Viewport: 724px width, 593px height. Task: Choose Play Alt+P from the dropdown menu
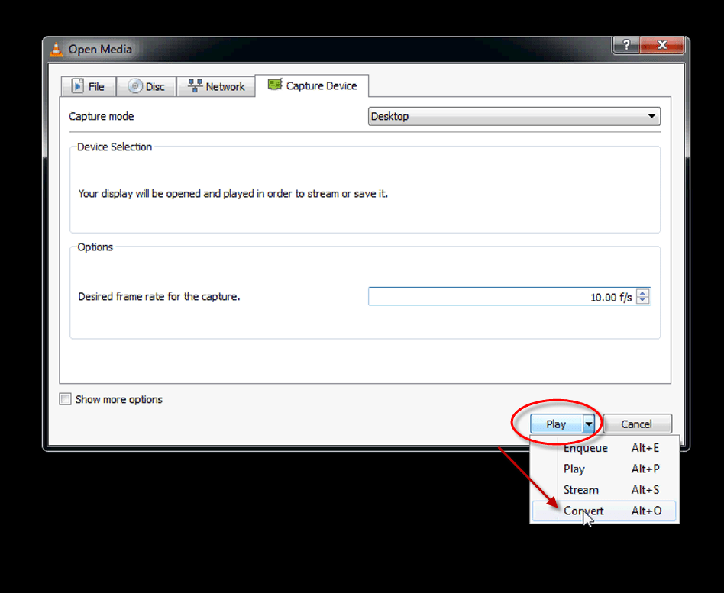604,469
